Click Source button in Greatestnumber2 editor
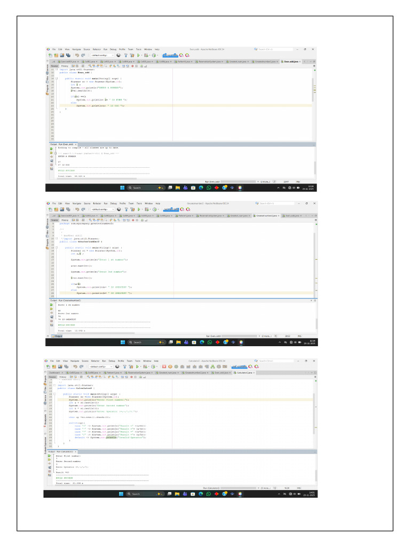The width and height of the screenshot is (410, 547). click(55, 220)
